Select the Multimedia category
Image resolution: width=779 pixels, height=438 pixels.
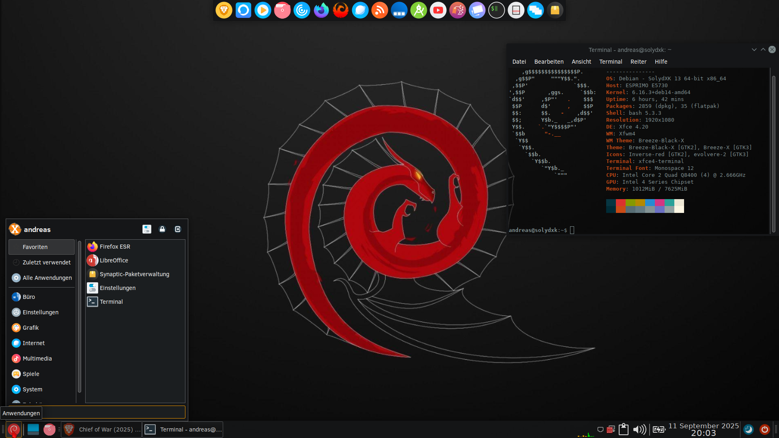[37, 359]
